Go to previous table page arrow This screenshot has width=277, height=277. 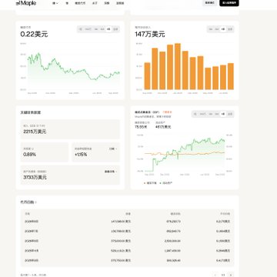(x=215, y=275)
